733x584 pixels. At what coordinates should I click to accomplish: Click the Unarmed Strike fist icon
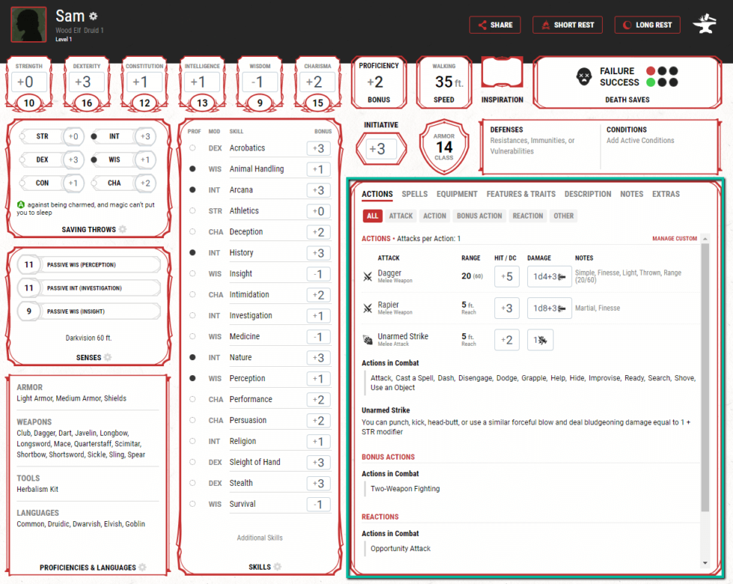pyautogui.click(x=367, y=340)
